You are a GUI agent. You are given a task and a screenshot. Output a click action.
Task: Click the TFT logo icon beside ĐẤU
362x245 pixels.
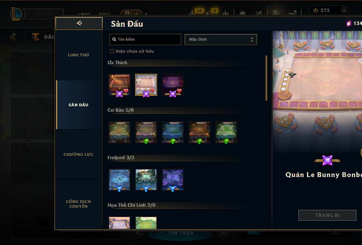tap(35, 37)
